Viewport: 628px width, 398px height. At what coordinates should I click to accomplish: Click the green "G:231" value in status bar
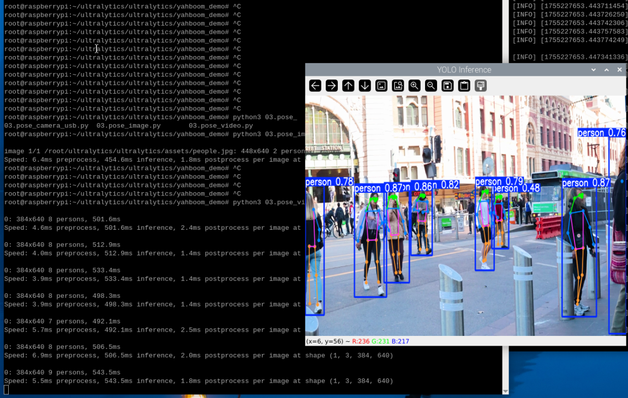(380, 341)
